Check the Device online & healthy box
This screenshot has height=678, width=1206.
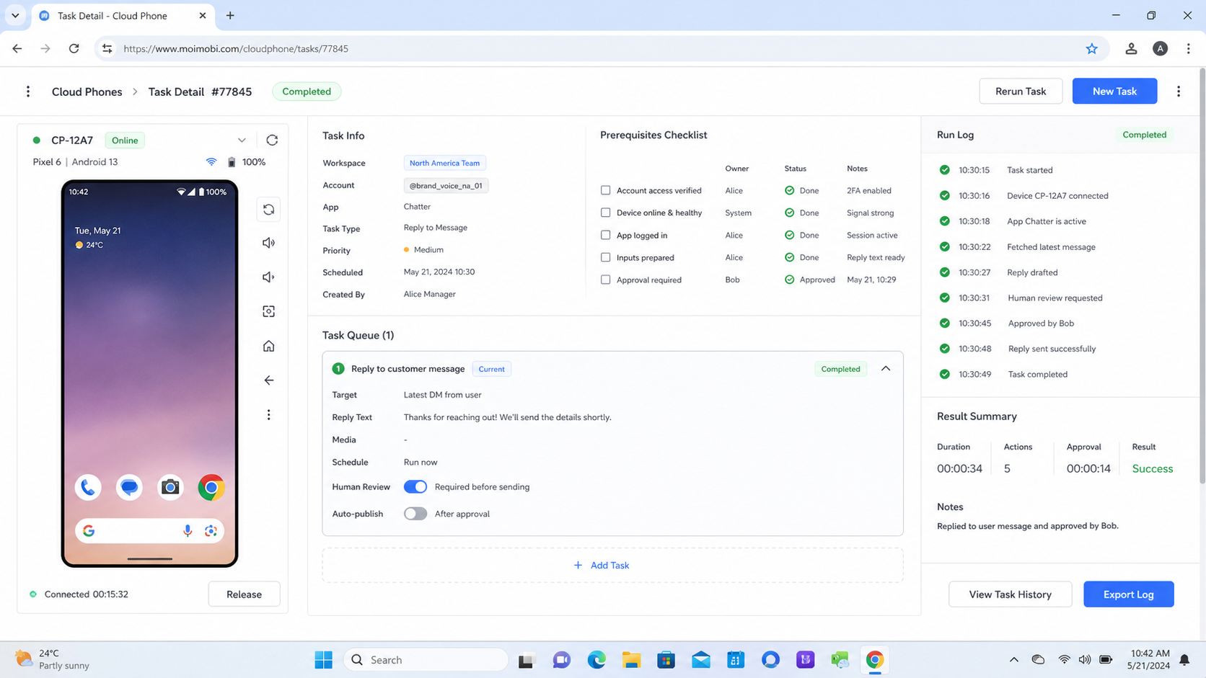point(605,213)
